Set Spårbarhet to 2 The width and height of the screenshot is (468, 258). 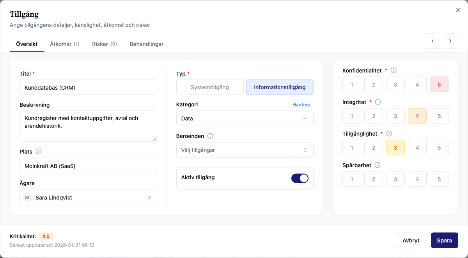point(374,179)
